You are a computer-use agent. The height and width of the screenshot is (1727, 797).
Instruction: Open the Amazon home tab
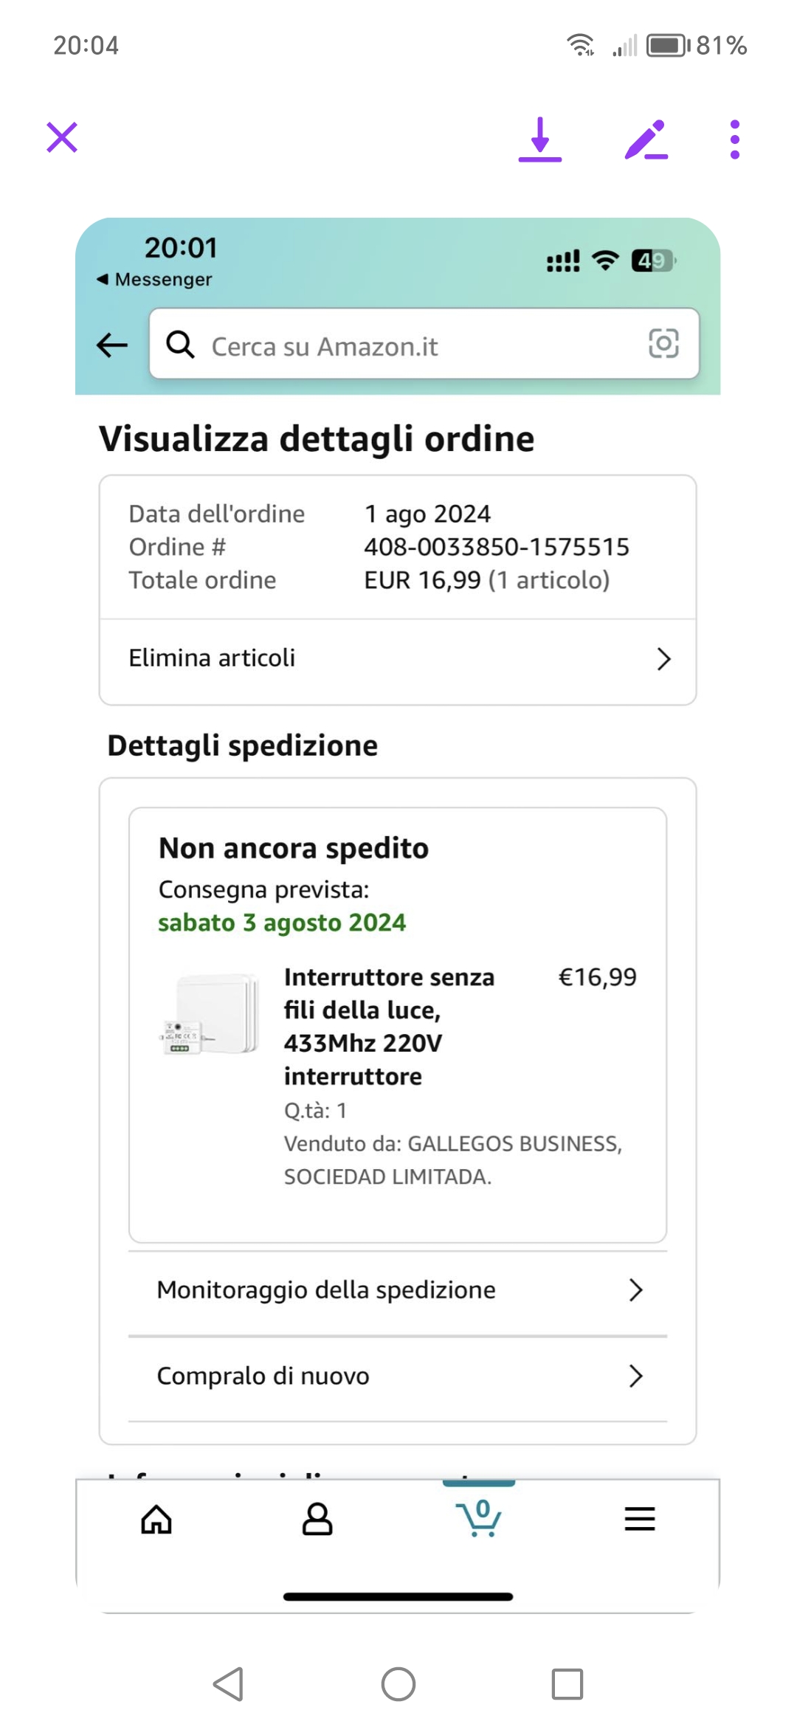pos(156,1520)
